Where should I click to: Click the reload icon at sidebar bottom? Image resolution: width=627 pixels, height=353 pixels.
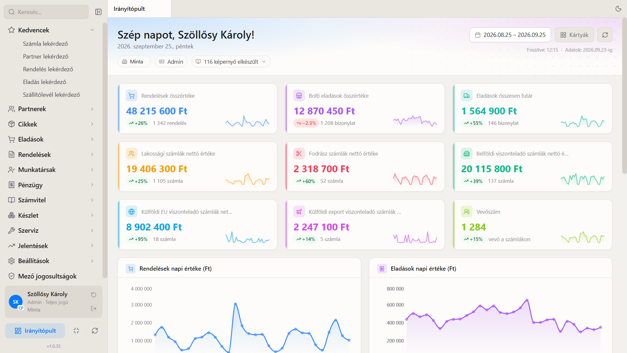95,331
